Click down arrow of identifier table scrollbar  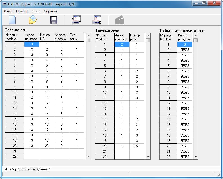click(x=196, y=157)
